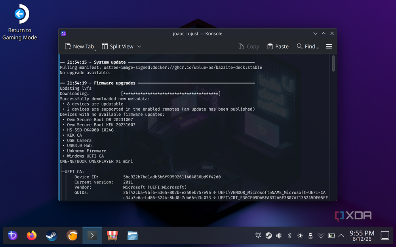396x247 pixels.
Task: Open the Dolphin file manager
Action: tap(133, 236)
